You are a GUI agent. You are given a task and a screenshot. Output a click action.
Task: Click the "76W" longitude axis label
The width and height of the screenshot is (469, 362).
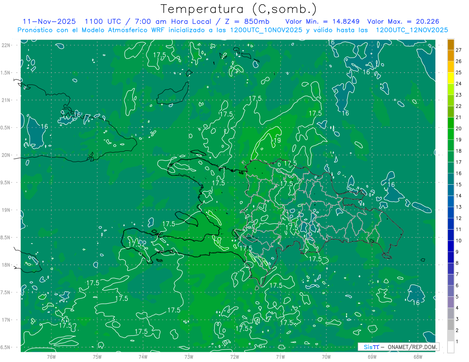coord(51,357)
